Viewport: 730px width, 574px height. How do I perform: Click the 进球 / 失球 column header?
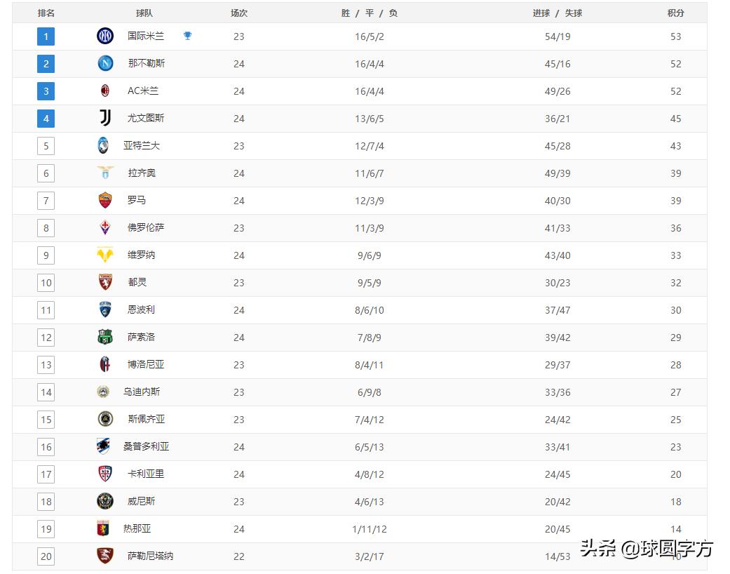click(x=557, y=13)
